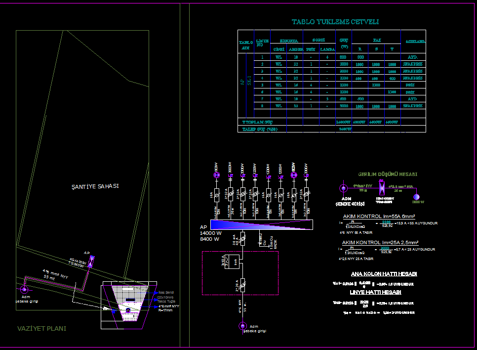Click the Adm şebeke girişi symbol below single-line diagram
This screenshot has height=350, width=477.
tap(242, 325)
